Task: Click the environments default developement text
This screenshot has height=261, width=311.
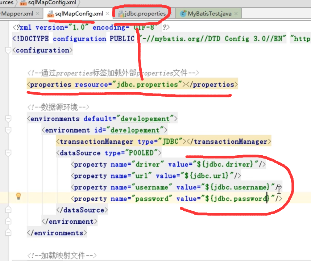Action: coord(102,119)
